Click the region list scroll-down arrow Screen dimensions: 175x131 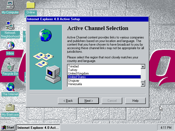pos(143,84)
